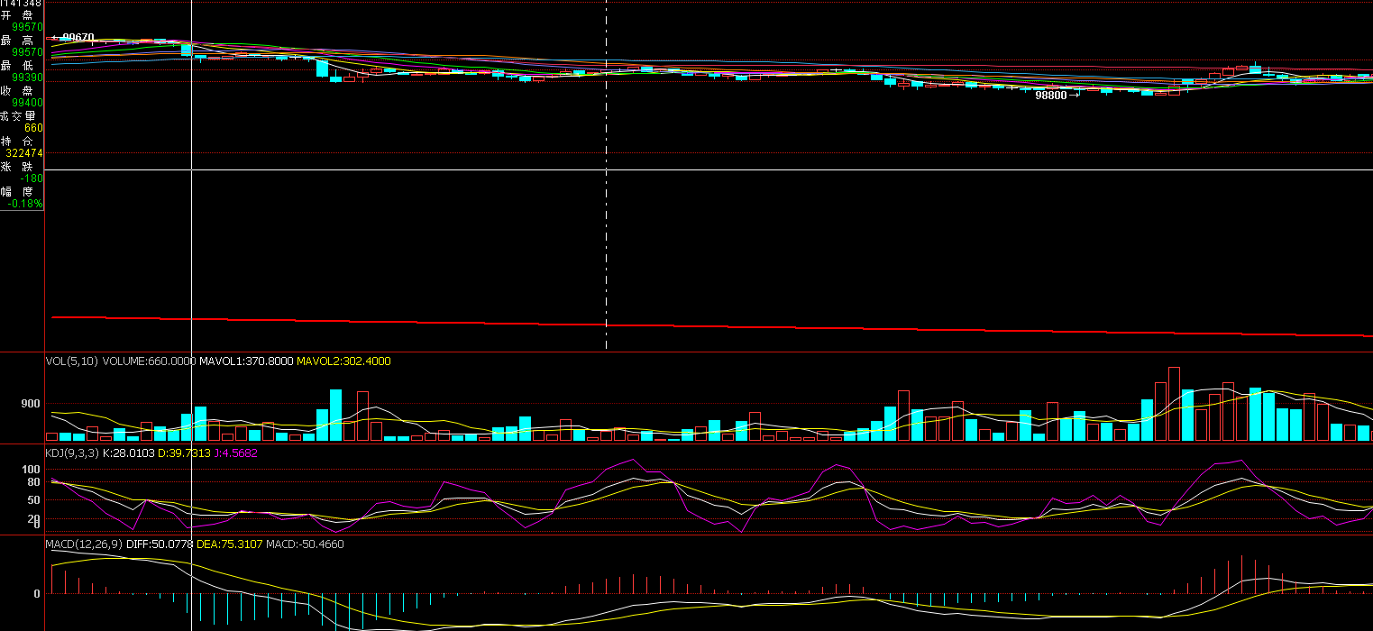1373x631 pixels.
Task: Click the 最高 highest price label
Action: [x=22, y=41]
